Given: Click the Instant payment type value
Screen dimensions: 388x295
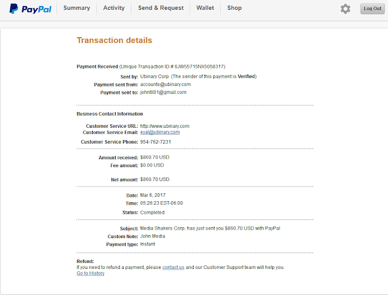Looking at the screenshot, I should point(147,244).
